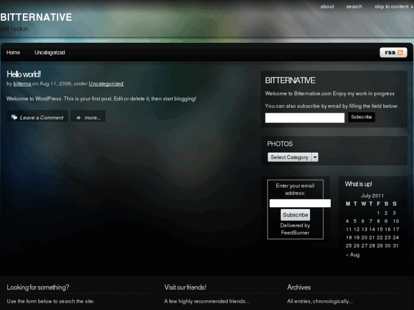Screen dimensions: 414x310
Task: Click the July 2011 calendar caption
Action: click(x=372, y=196)
